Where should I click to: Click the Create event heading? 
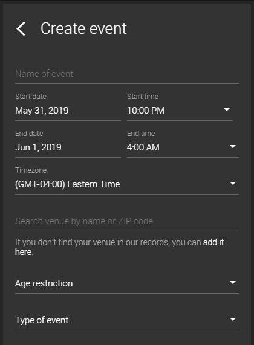(x=83, y=28)
